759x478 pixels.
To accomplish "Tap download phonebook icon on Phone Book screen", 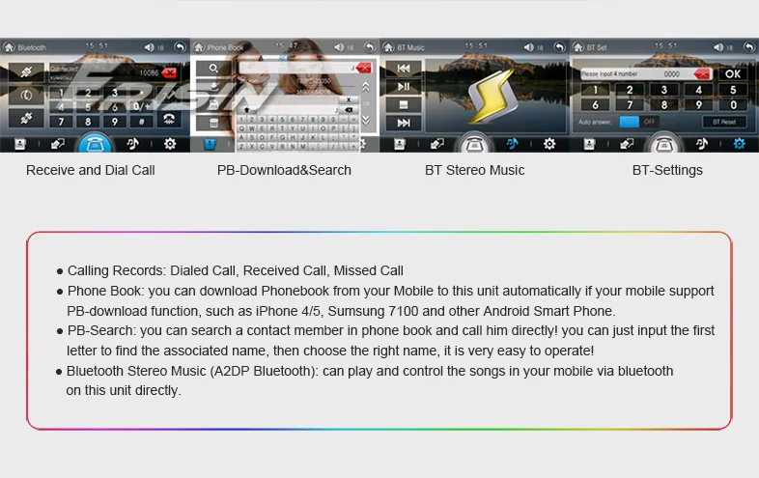I will (x=213, y=87).
